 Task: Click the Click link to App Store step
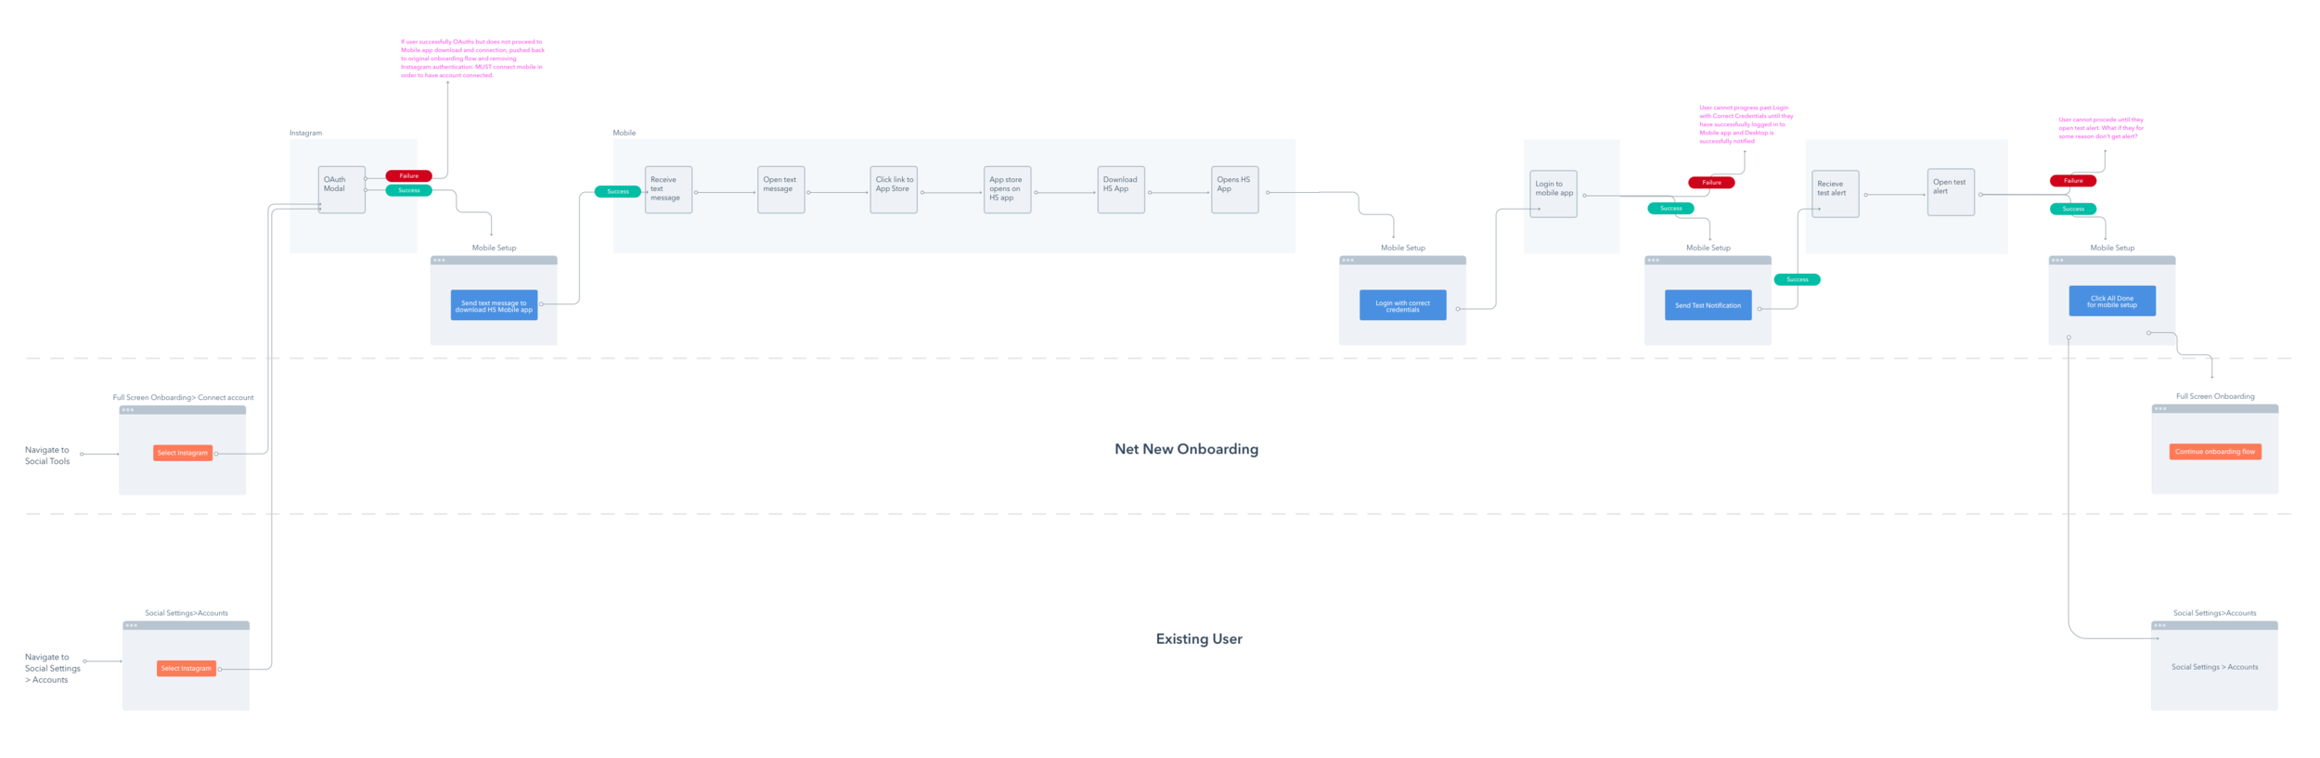coord(894,189)
